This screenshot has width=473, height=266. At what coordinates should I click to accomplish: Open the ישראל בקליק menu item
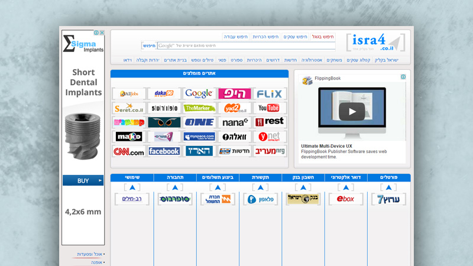[387, 60]
